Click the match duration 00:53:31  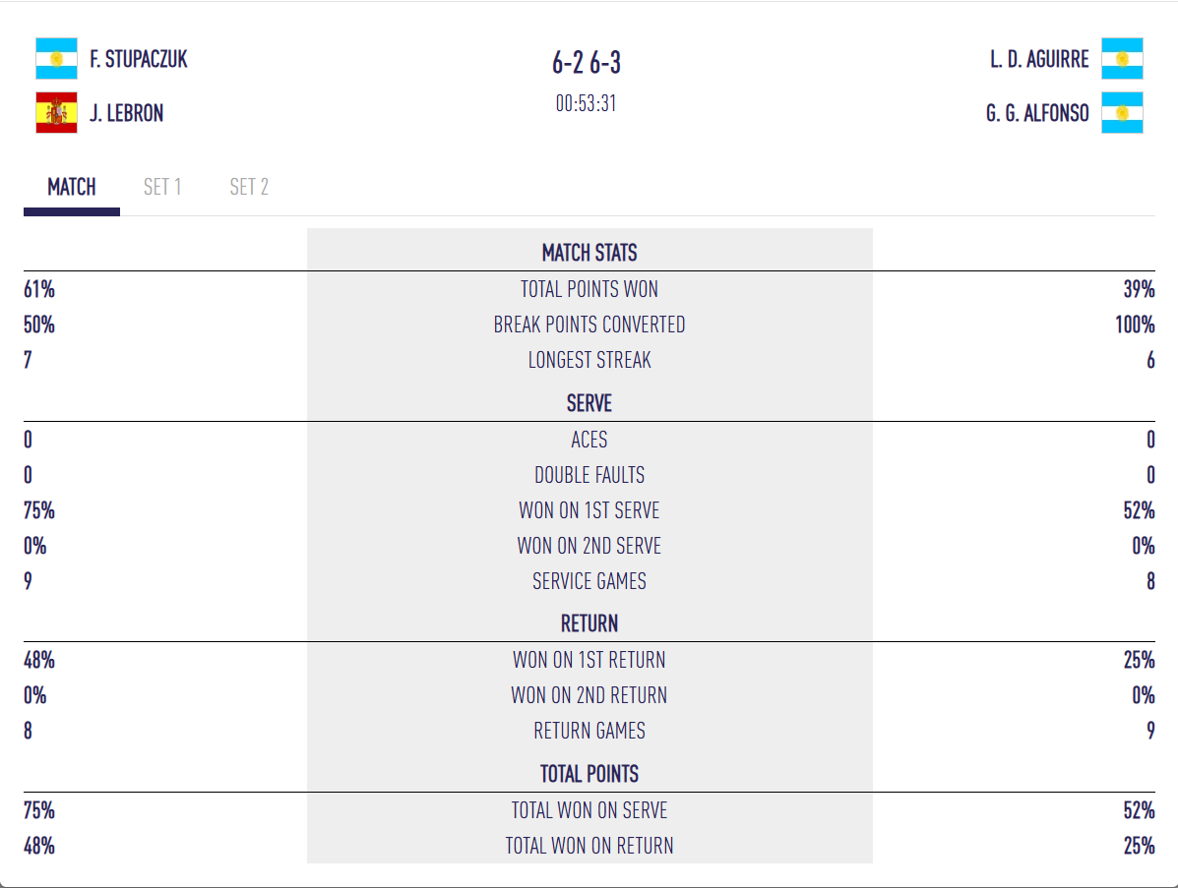pyautogui.click(x=587, y=103)
